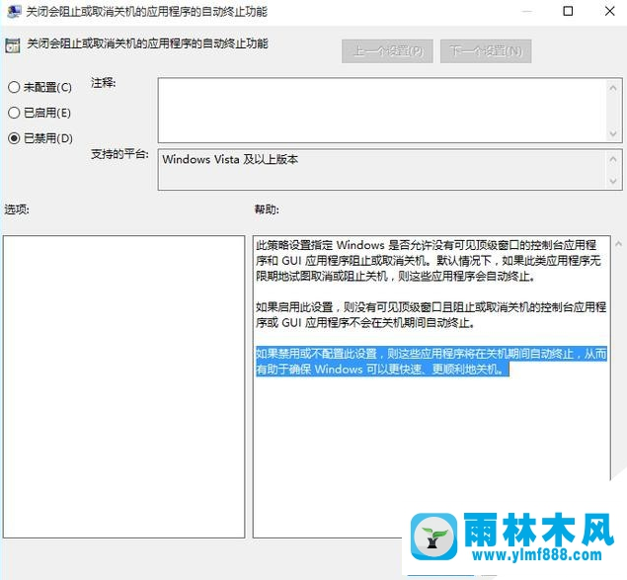Click the up arrow of comment box scrollbar
The height and width of the screenshot is (580, 627).
[613, 88]
